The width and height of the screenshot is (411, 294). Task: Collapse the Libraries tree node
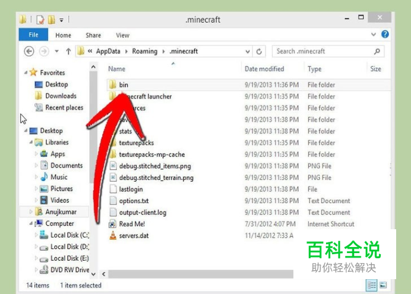point(31,143)
